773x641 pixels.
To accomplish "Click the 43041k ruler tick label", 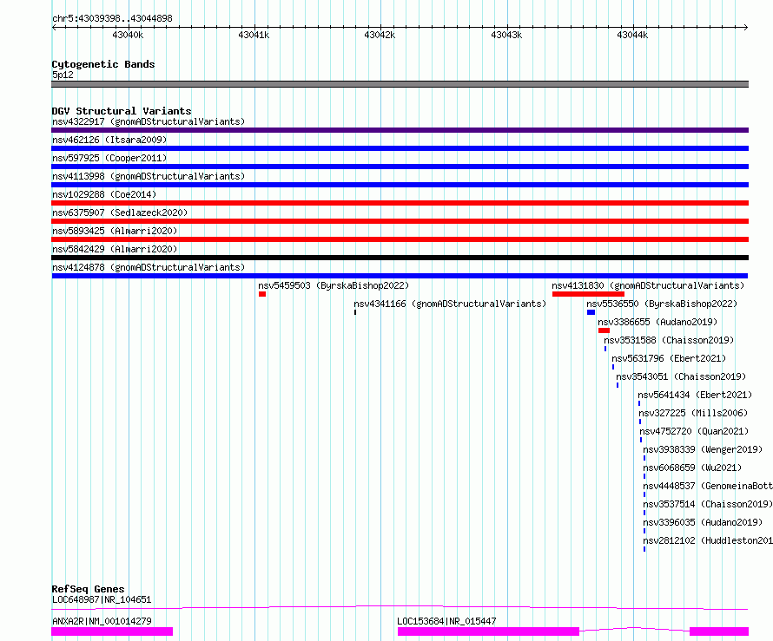I will point(254,35).
